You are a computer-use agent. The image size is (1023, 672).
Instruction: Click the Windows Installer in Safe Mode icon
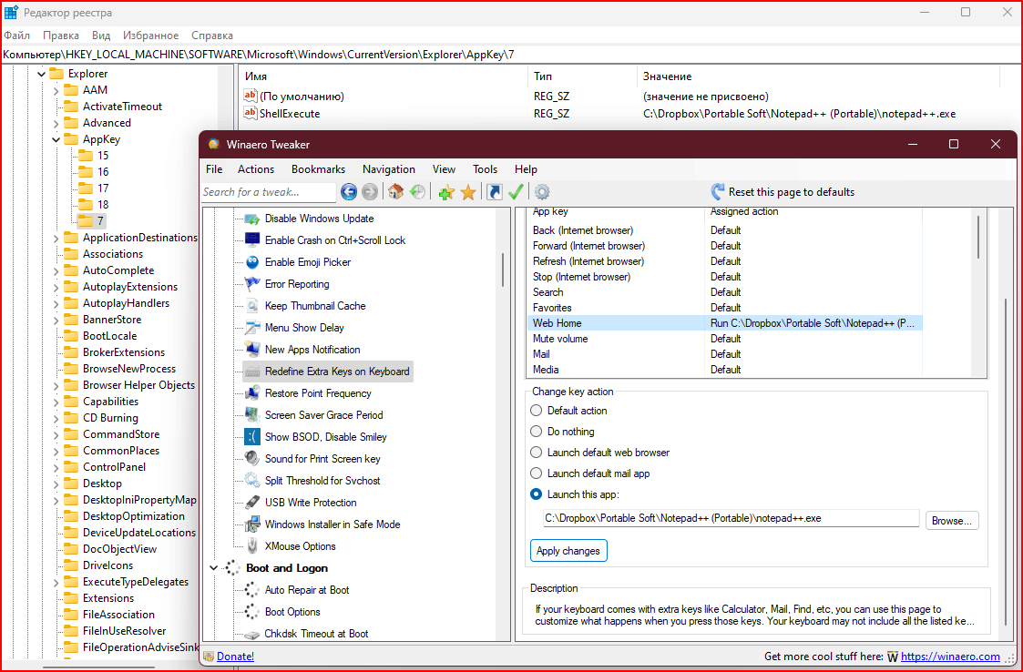click(252, 524)
